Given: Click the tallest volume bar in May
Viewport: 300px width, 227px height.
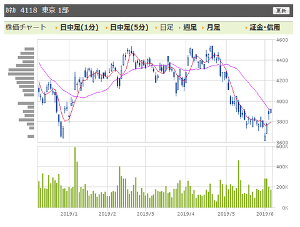Looking at the screenshot, I should 239,184.
